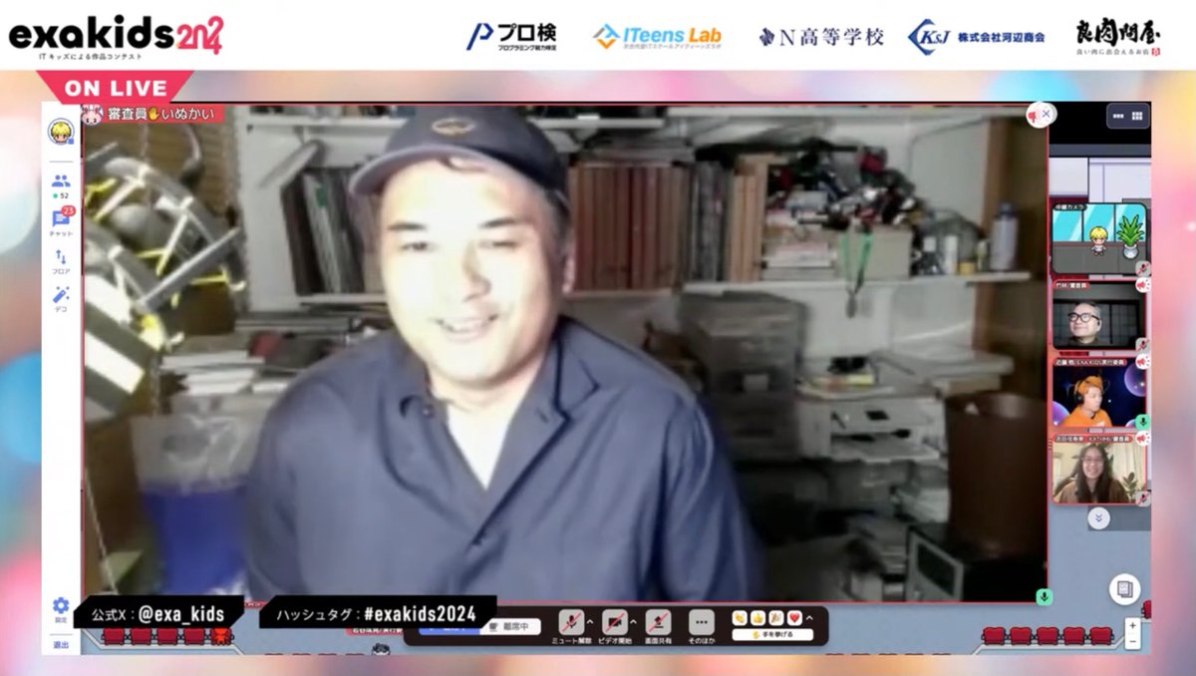Image resolution: width=1196 pixels, height=676 pixels.
Task: Expand microphone options chevron
Action: (x=590, y=620)
